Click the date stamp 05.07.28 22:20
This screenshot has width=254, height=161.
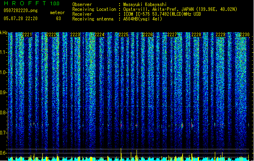coord(21,19)
